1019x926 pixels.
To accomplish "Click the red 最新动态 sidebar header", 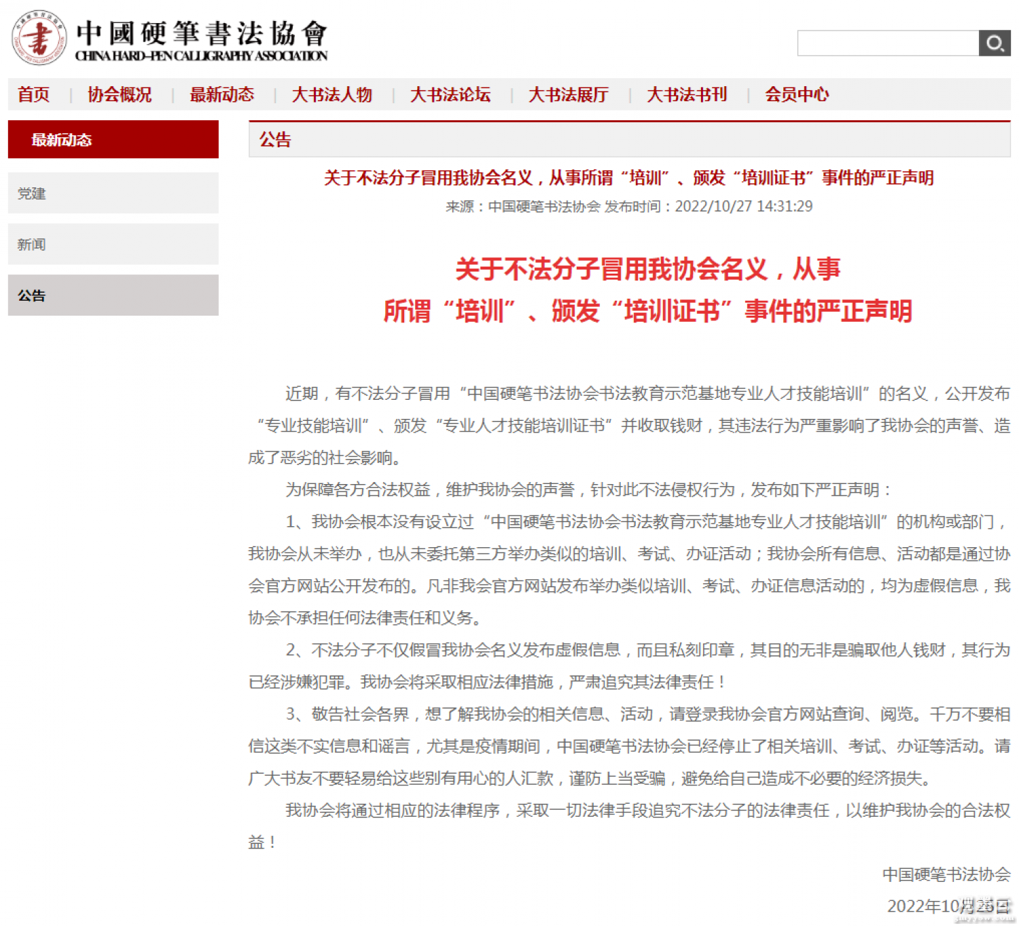I will pos(113,140).
